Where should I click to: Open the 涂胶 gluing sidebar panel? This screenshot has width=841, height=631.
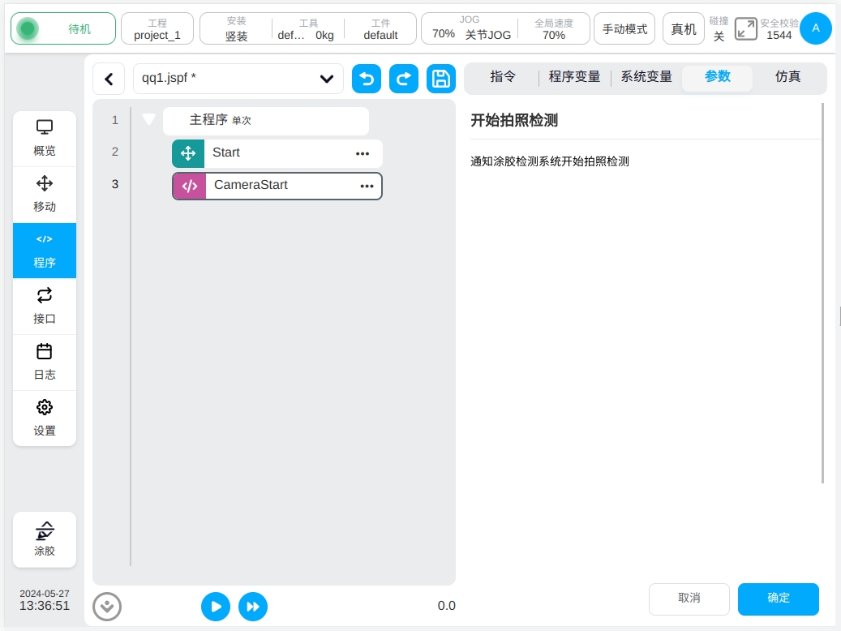(x=45, y=539)
